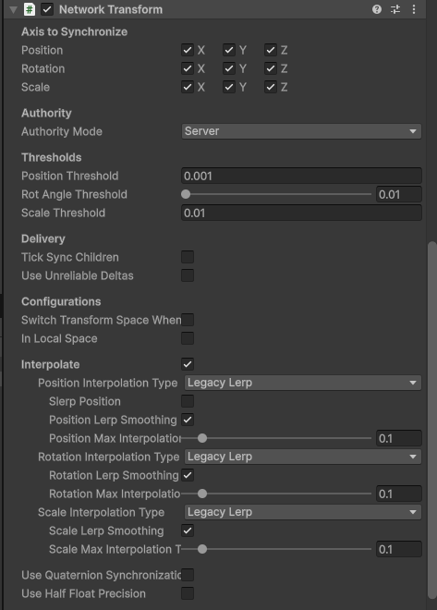Image resolution: width=437 pixels, height=610 pixels.
Task: Click the Inspector vertical scrollbar
Action: [x=432, y=421]
